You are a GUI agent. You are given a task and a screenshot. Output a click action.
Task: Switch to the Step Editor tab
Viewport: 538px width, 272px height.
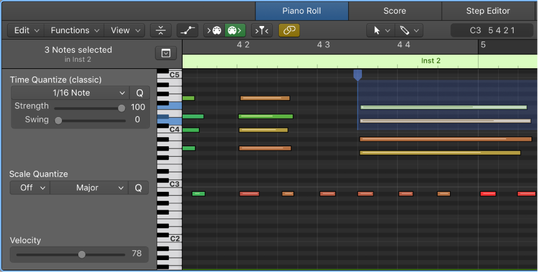pos(488,11)
